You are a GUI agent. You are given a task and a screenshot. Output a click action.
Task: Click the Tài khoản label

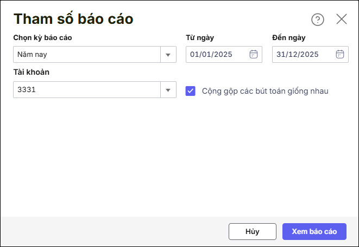[x=32, y=72]
